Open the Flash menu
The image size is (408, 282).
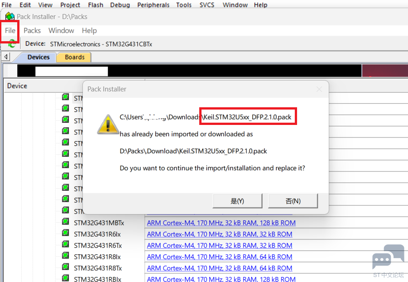tap(96, 5)
